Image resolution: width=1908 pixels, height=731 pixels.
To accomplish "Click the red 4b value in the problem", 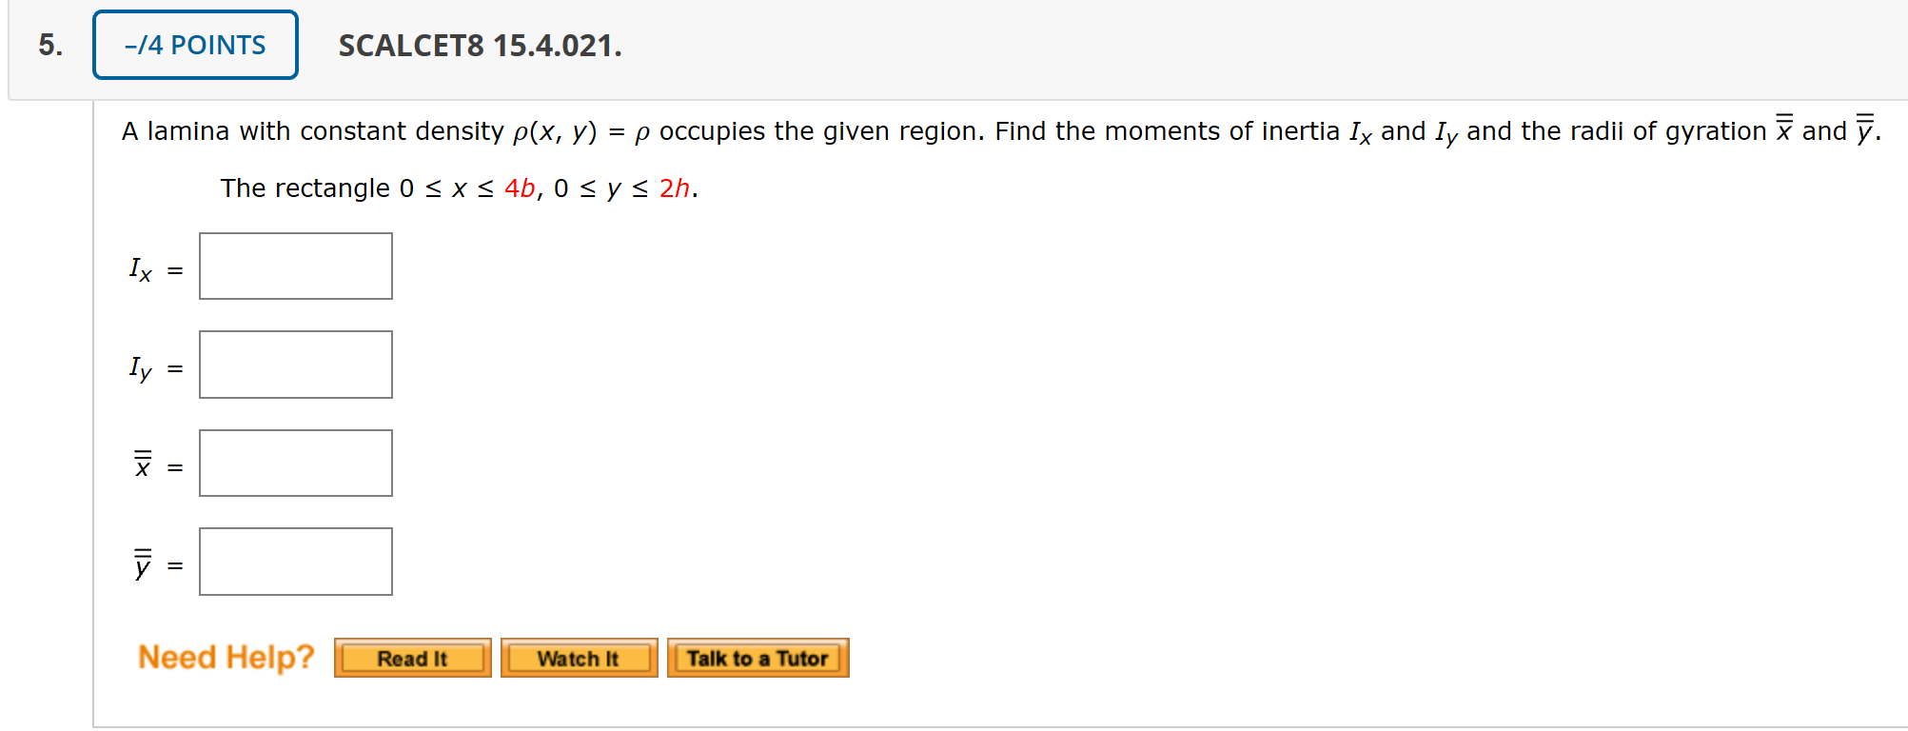I will pos(519,188).
